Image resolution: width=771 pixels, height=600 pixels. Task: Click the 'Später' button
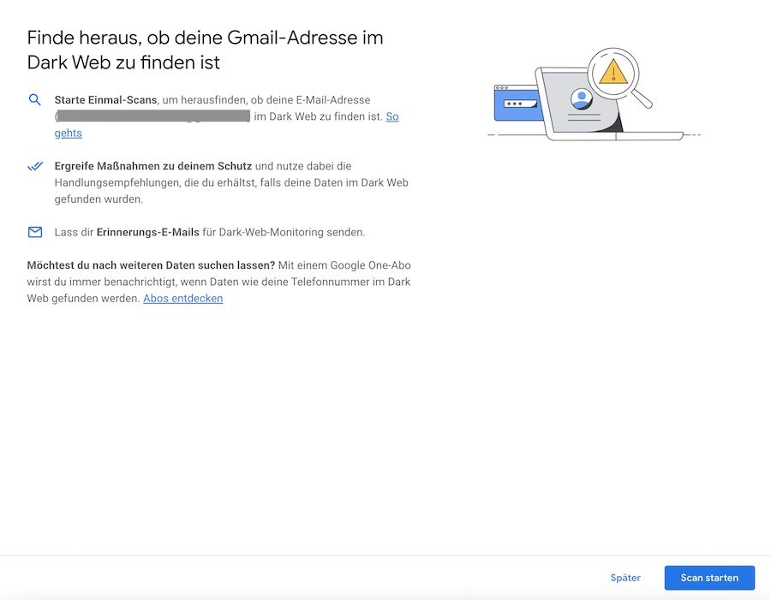point(625,578)
